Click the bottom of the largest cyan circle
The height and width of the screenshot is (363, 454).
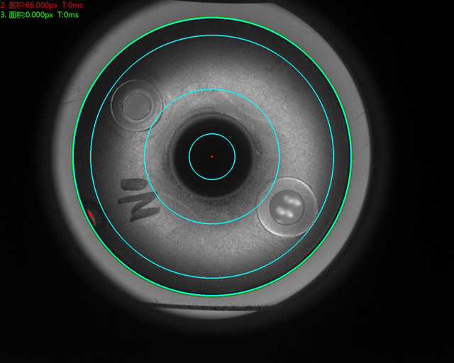[212, 279]
